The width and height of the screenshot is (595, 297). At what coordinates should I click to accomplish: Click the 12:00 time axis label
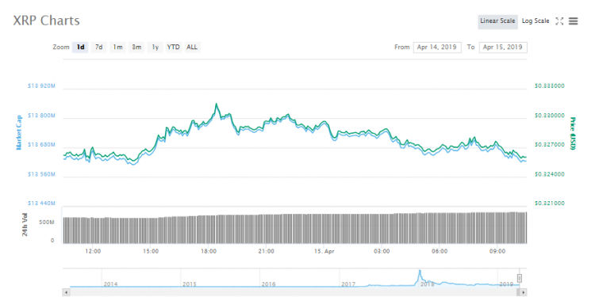click(93, 251)
